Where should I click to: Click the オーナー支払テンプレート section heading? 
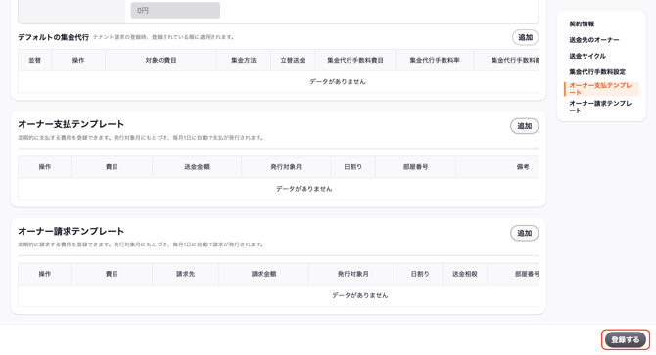coord(71,124)
